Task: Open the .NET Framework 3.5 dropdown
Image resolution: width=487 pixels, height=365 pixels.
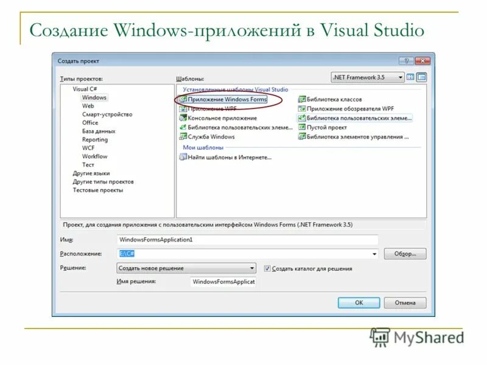Action: click(x=368, y=77)
